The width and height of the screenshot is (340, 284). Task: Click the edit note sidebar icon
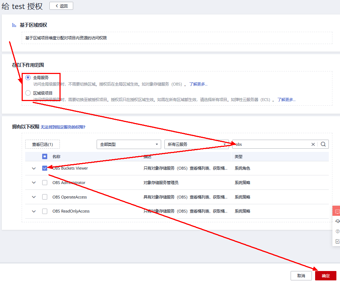pyautogui.click(x=337, y=241)
